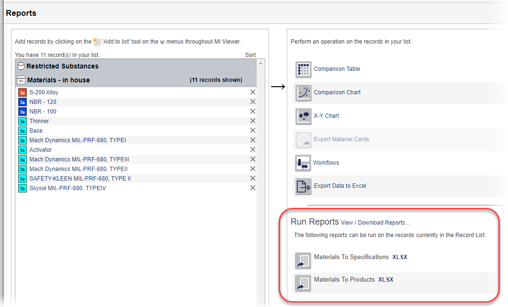Click the Materials - in house header text
Screen dimensions: 508x307
point(58,80)
